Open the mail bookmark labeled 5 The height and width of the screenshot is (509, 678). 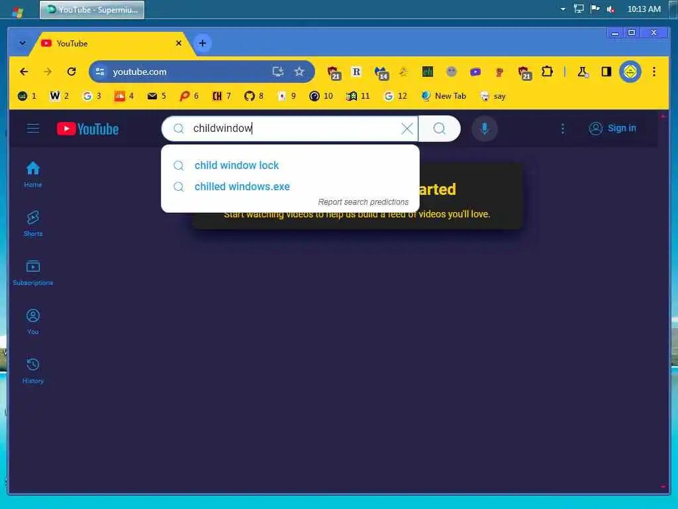(156, 96)
